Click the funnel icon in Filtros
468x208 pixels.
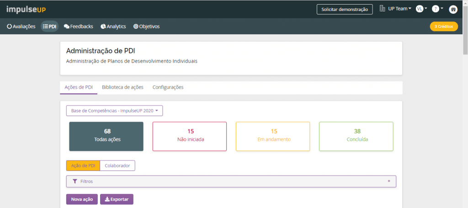coord(75,181)
